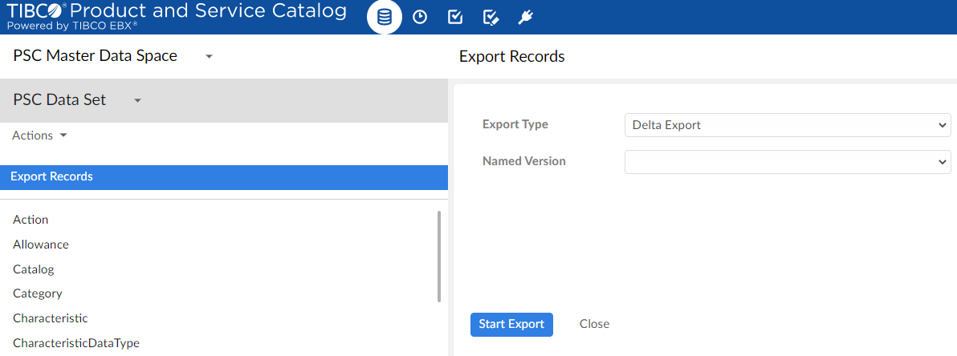Open the plug administration icon
957x356 pixels.
pos(527,18)
